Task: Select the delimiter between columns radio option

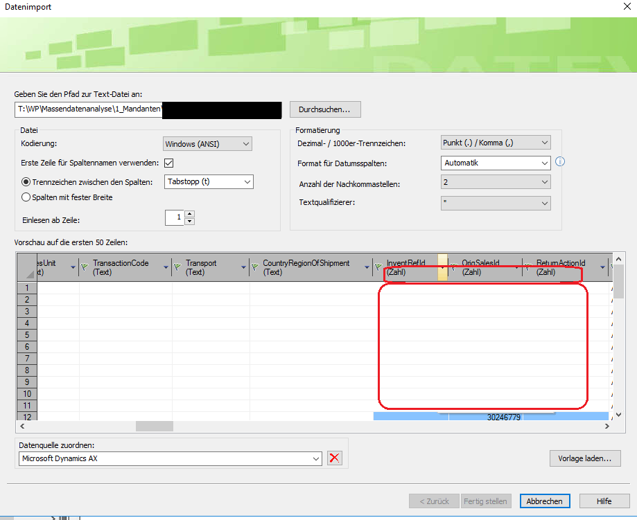Action: [26, 182]
